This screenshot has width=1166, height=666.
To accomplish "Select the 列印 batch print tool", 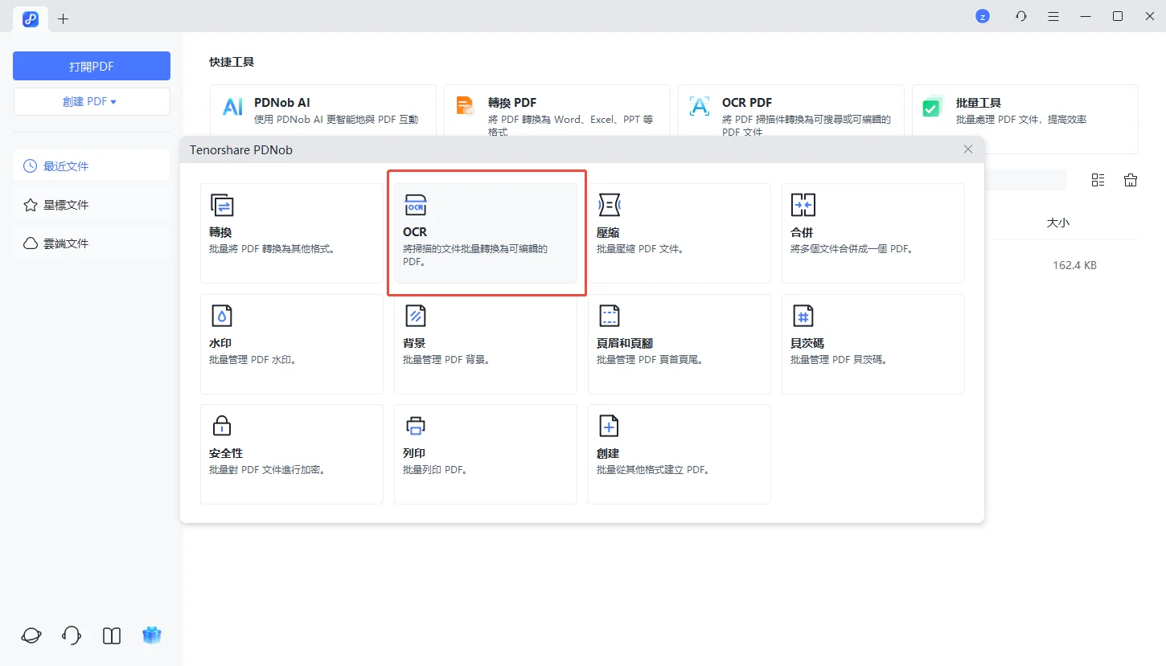I will [x=486, y=454].
